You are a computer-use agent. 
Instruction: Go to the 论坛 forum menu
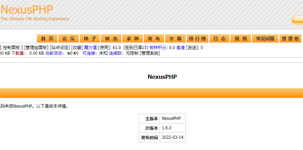tap(69, 39)
